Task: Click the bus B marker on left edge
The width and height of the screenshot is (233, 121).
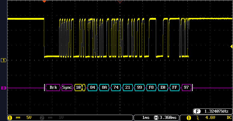Action: tap(4, 88)
